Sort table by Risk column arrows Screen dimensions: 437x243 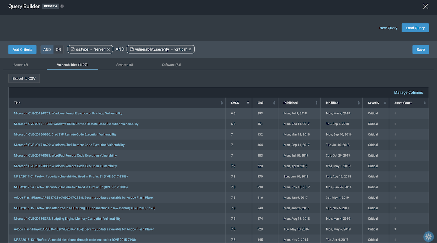(x=274, y=103)
